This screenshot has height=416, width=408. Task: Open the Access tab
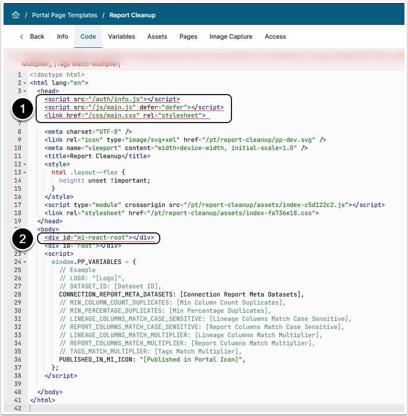[275, 37]
